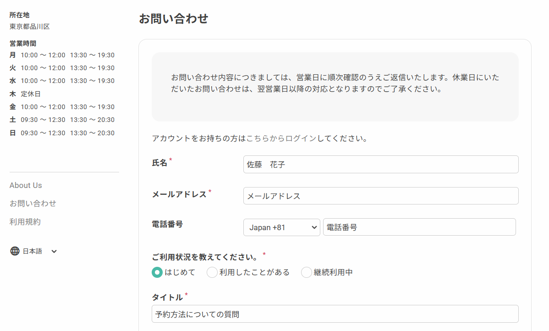Click the こちらからログイン login link
Screen dimensions: 549x331
pos(281,138)
